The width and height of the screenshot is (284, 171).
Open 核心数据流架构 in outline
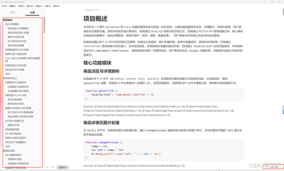point(14,155)
